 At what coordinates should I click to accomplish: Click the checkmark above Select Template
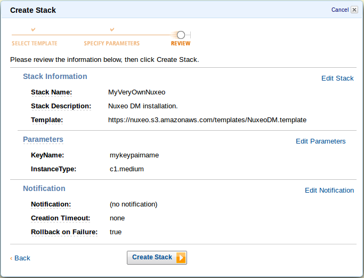33,29
